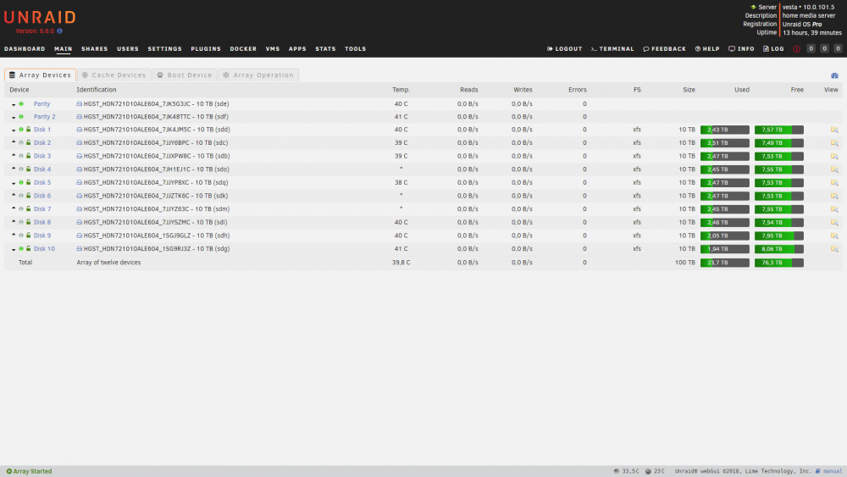Spin down Parity 2 using its arrow
This screenshot has height=477, width=847.
pyautogui.click(x=14, y=117)
